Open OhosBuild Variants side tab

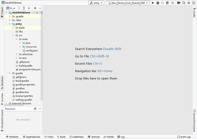tap(2, 121)
